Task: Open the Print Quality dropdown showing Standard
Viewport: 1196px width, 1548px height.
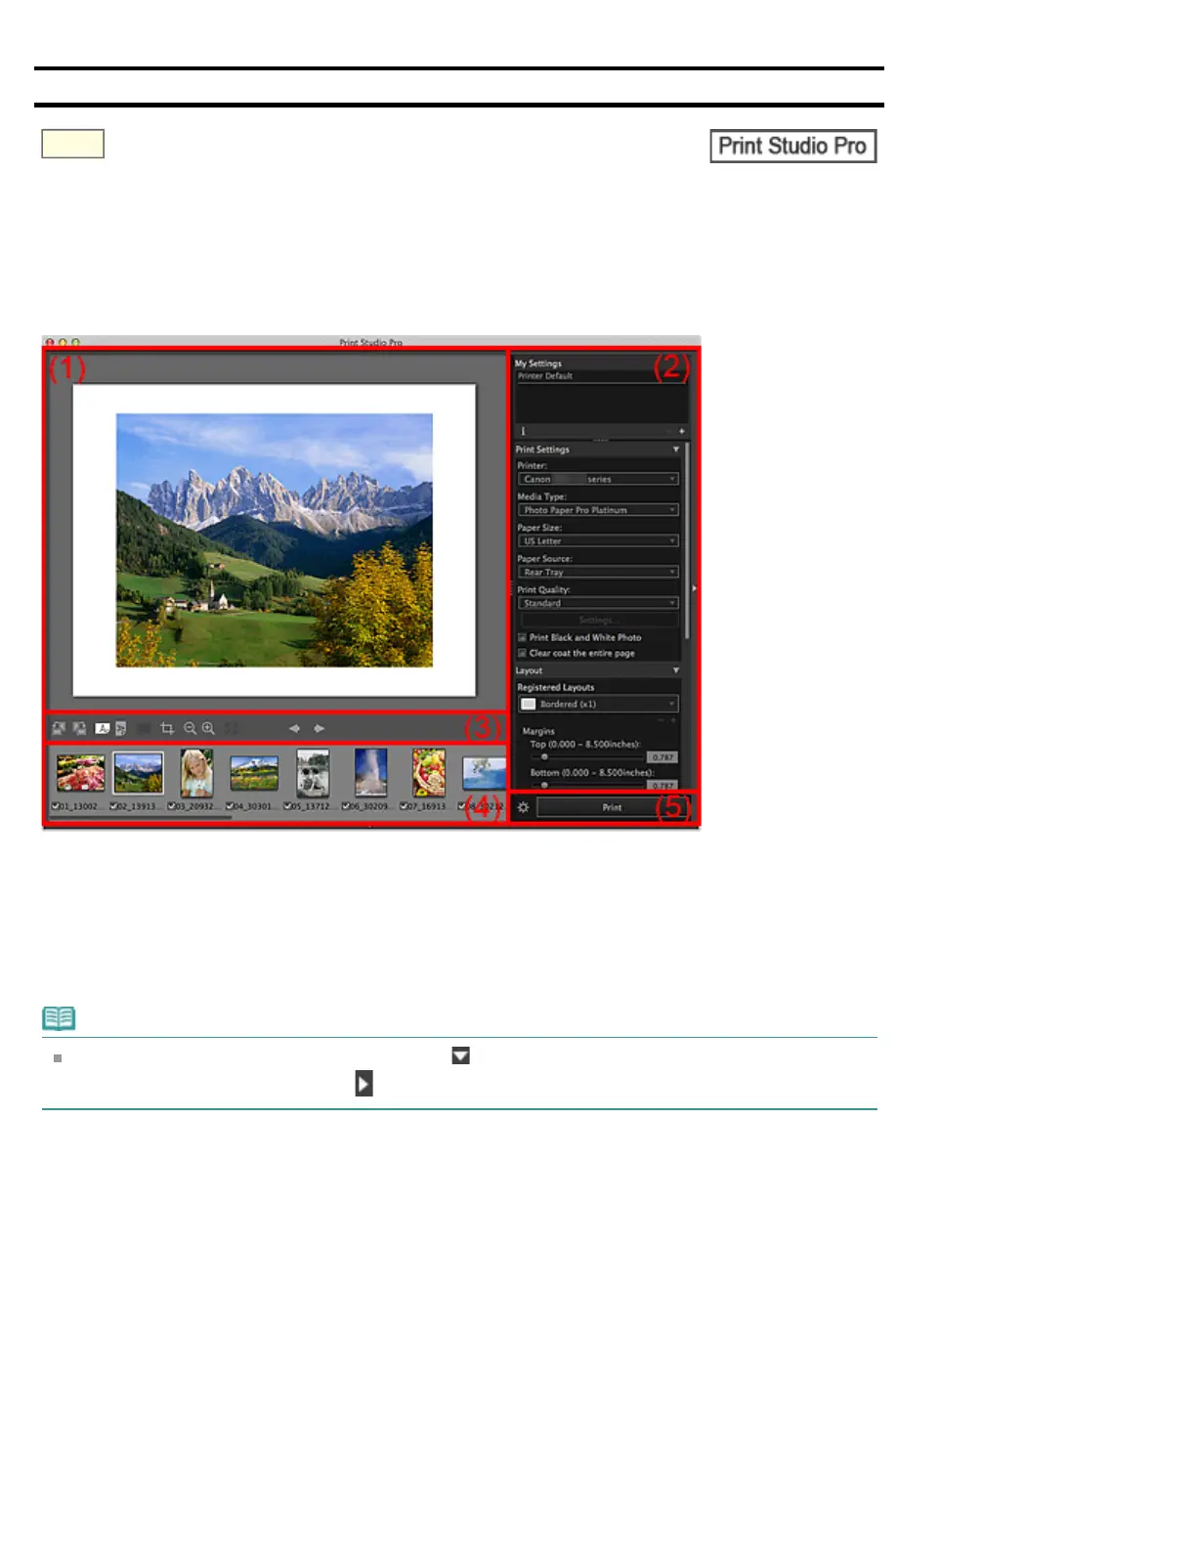Action: coord(598,603)
